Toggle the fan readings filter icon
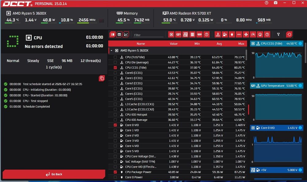 point(246,35)
